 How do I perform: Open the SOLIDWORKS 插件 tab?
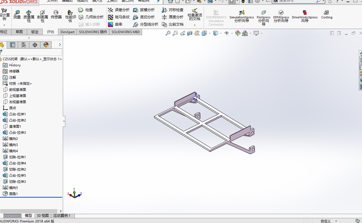(93, 32)
